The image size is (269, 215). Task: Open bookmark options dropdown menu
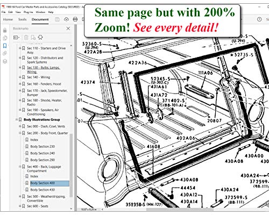coord(17,37)
